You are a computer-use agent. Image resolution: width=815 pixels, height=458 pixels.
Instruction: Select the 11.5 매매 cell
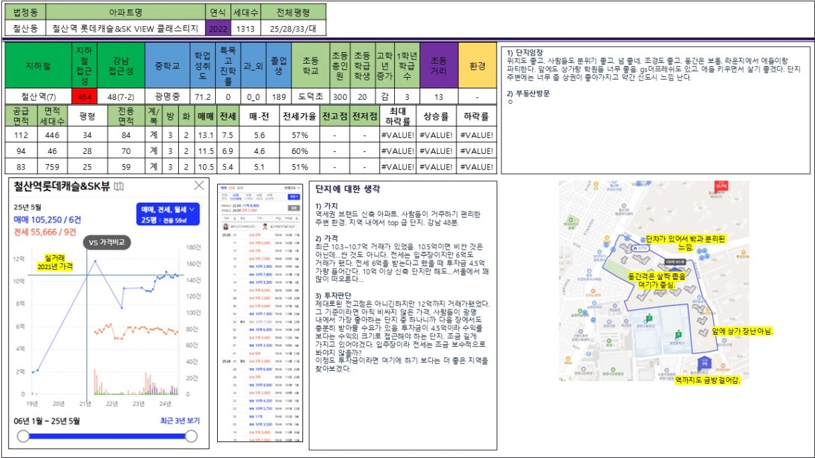(x=204, y=151)
